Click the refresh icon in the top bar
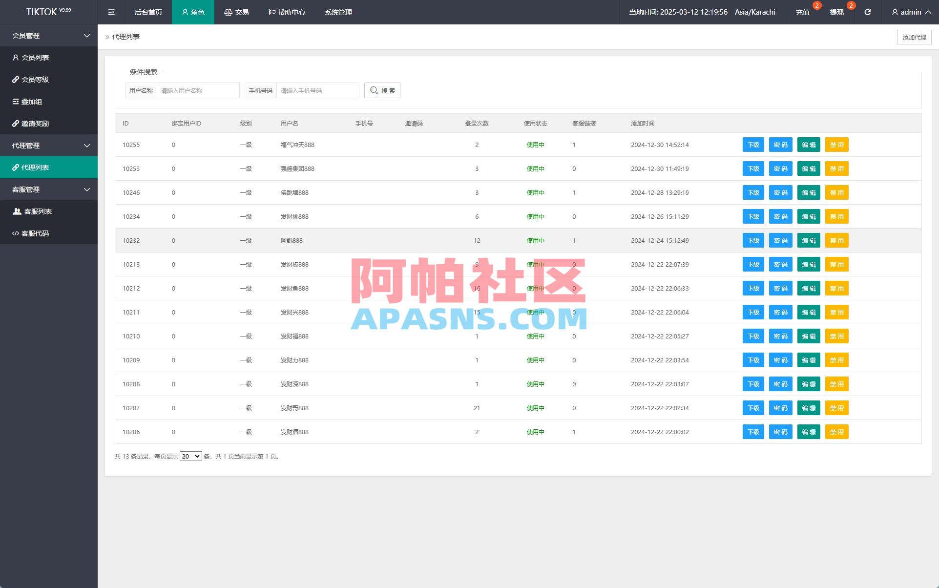 point(867,12)
